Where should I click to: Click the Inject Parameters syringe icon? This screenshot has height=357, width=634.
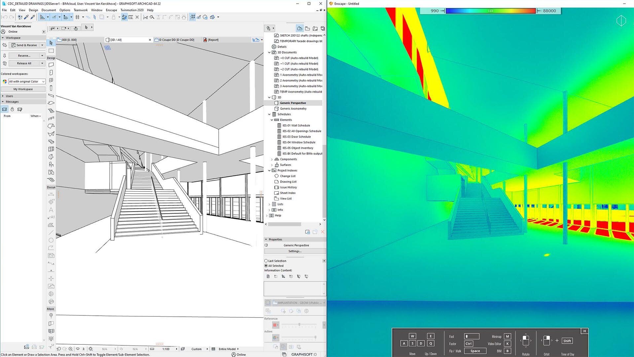tap(33, 17)
